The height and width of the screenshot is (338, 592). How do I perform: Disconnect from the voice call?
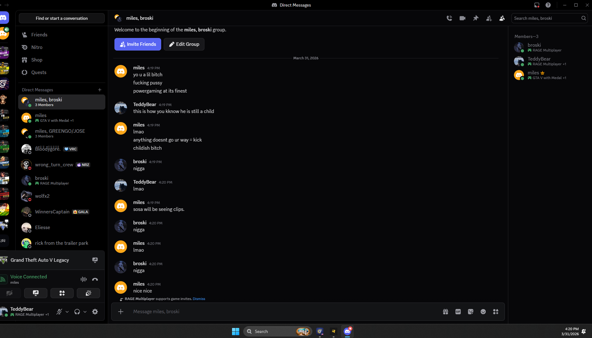tap(95, 279)
